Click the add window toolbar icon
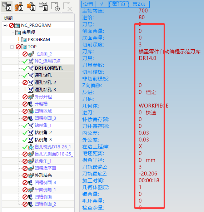The width and height of the screenshot is (204, 212). [55, 7]
